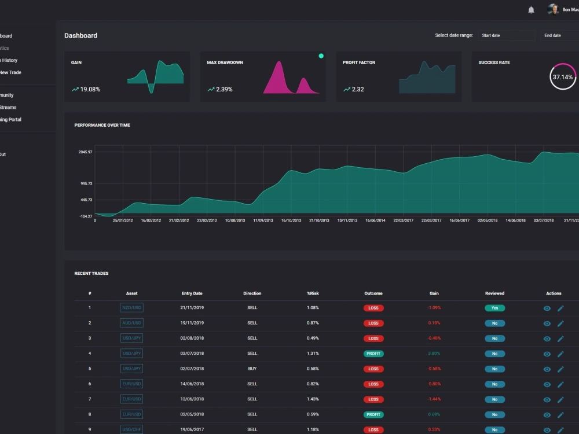The image size is (579, 434).
Task: Click the Max Drawdown trend arrow icon
Action: click(211, 89)
